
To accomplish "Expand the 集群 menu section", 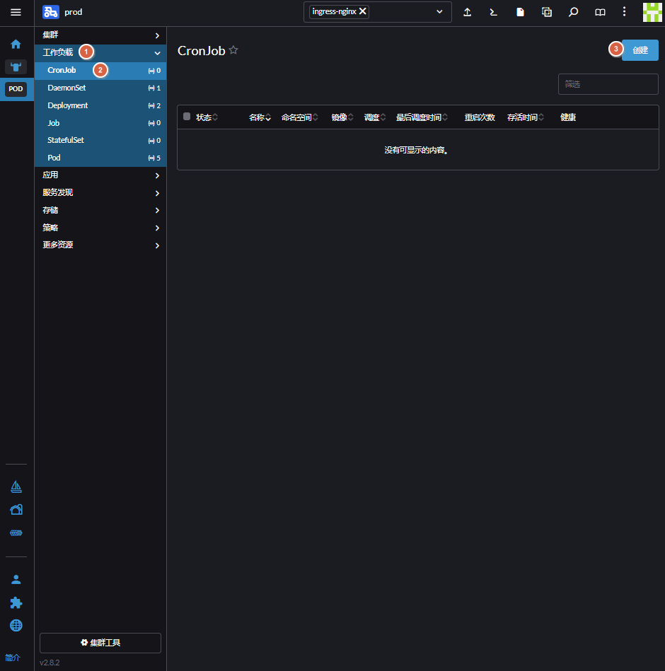I will pyautogui.click(x=100, y=35).
